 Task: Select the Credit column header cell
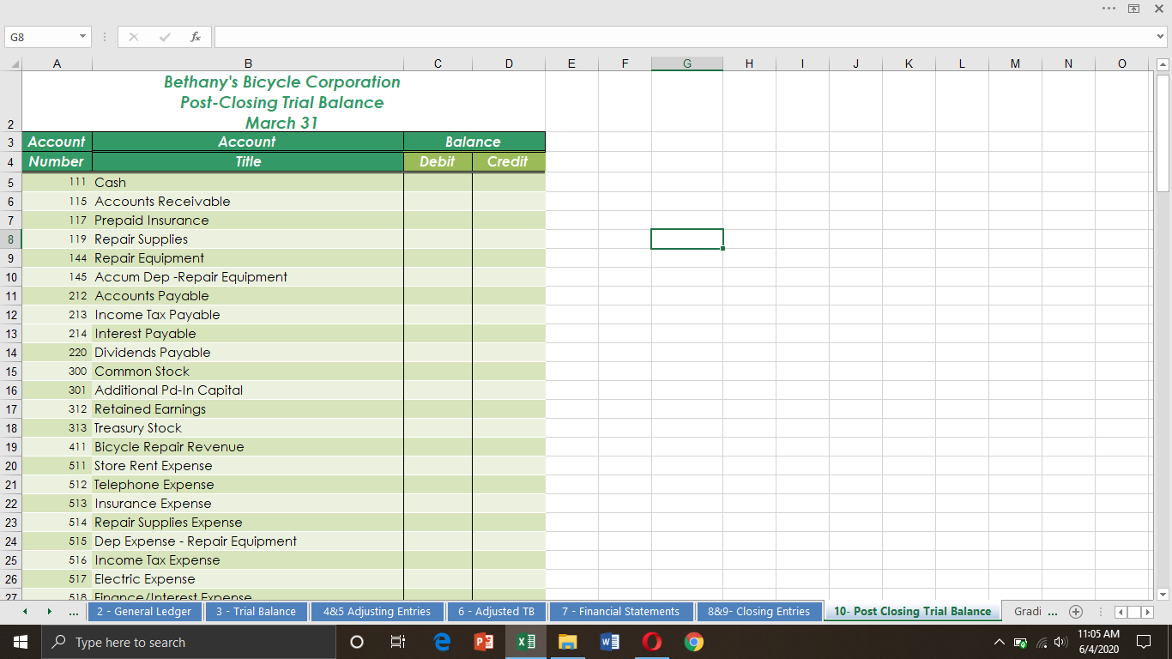[x=508, y=161]
